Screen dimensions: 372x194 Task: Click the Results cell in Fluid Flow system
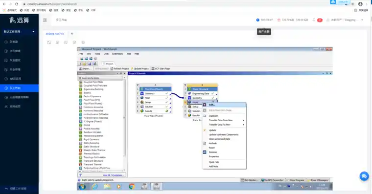click(x=154, y=111)
